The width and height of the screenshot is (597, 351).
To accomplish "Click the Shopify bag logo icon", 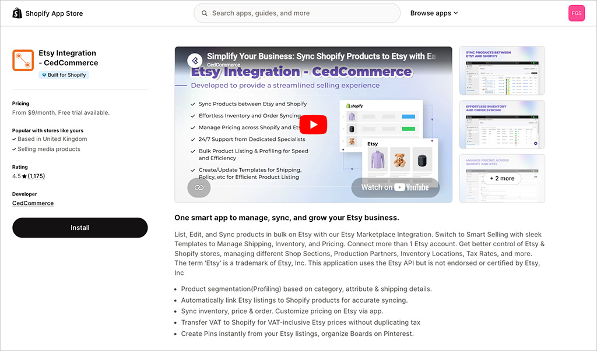I will (x=17, y=13).
